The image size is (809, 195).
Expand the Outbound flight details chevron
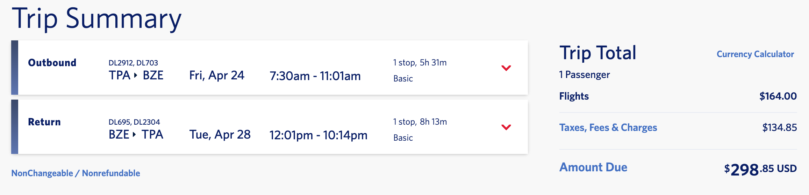pos(506,68)
